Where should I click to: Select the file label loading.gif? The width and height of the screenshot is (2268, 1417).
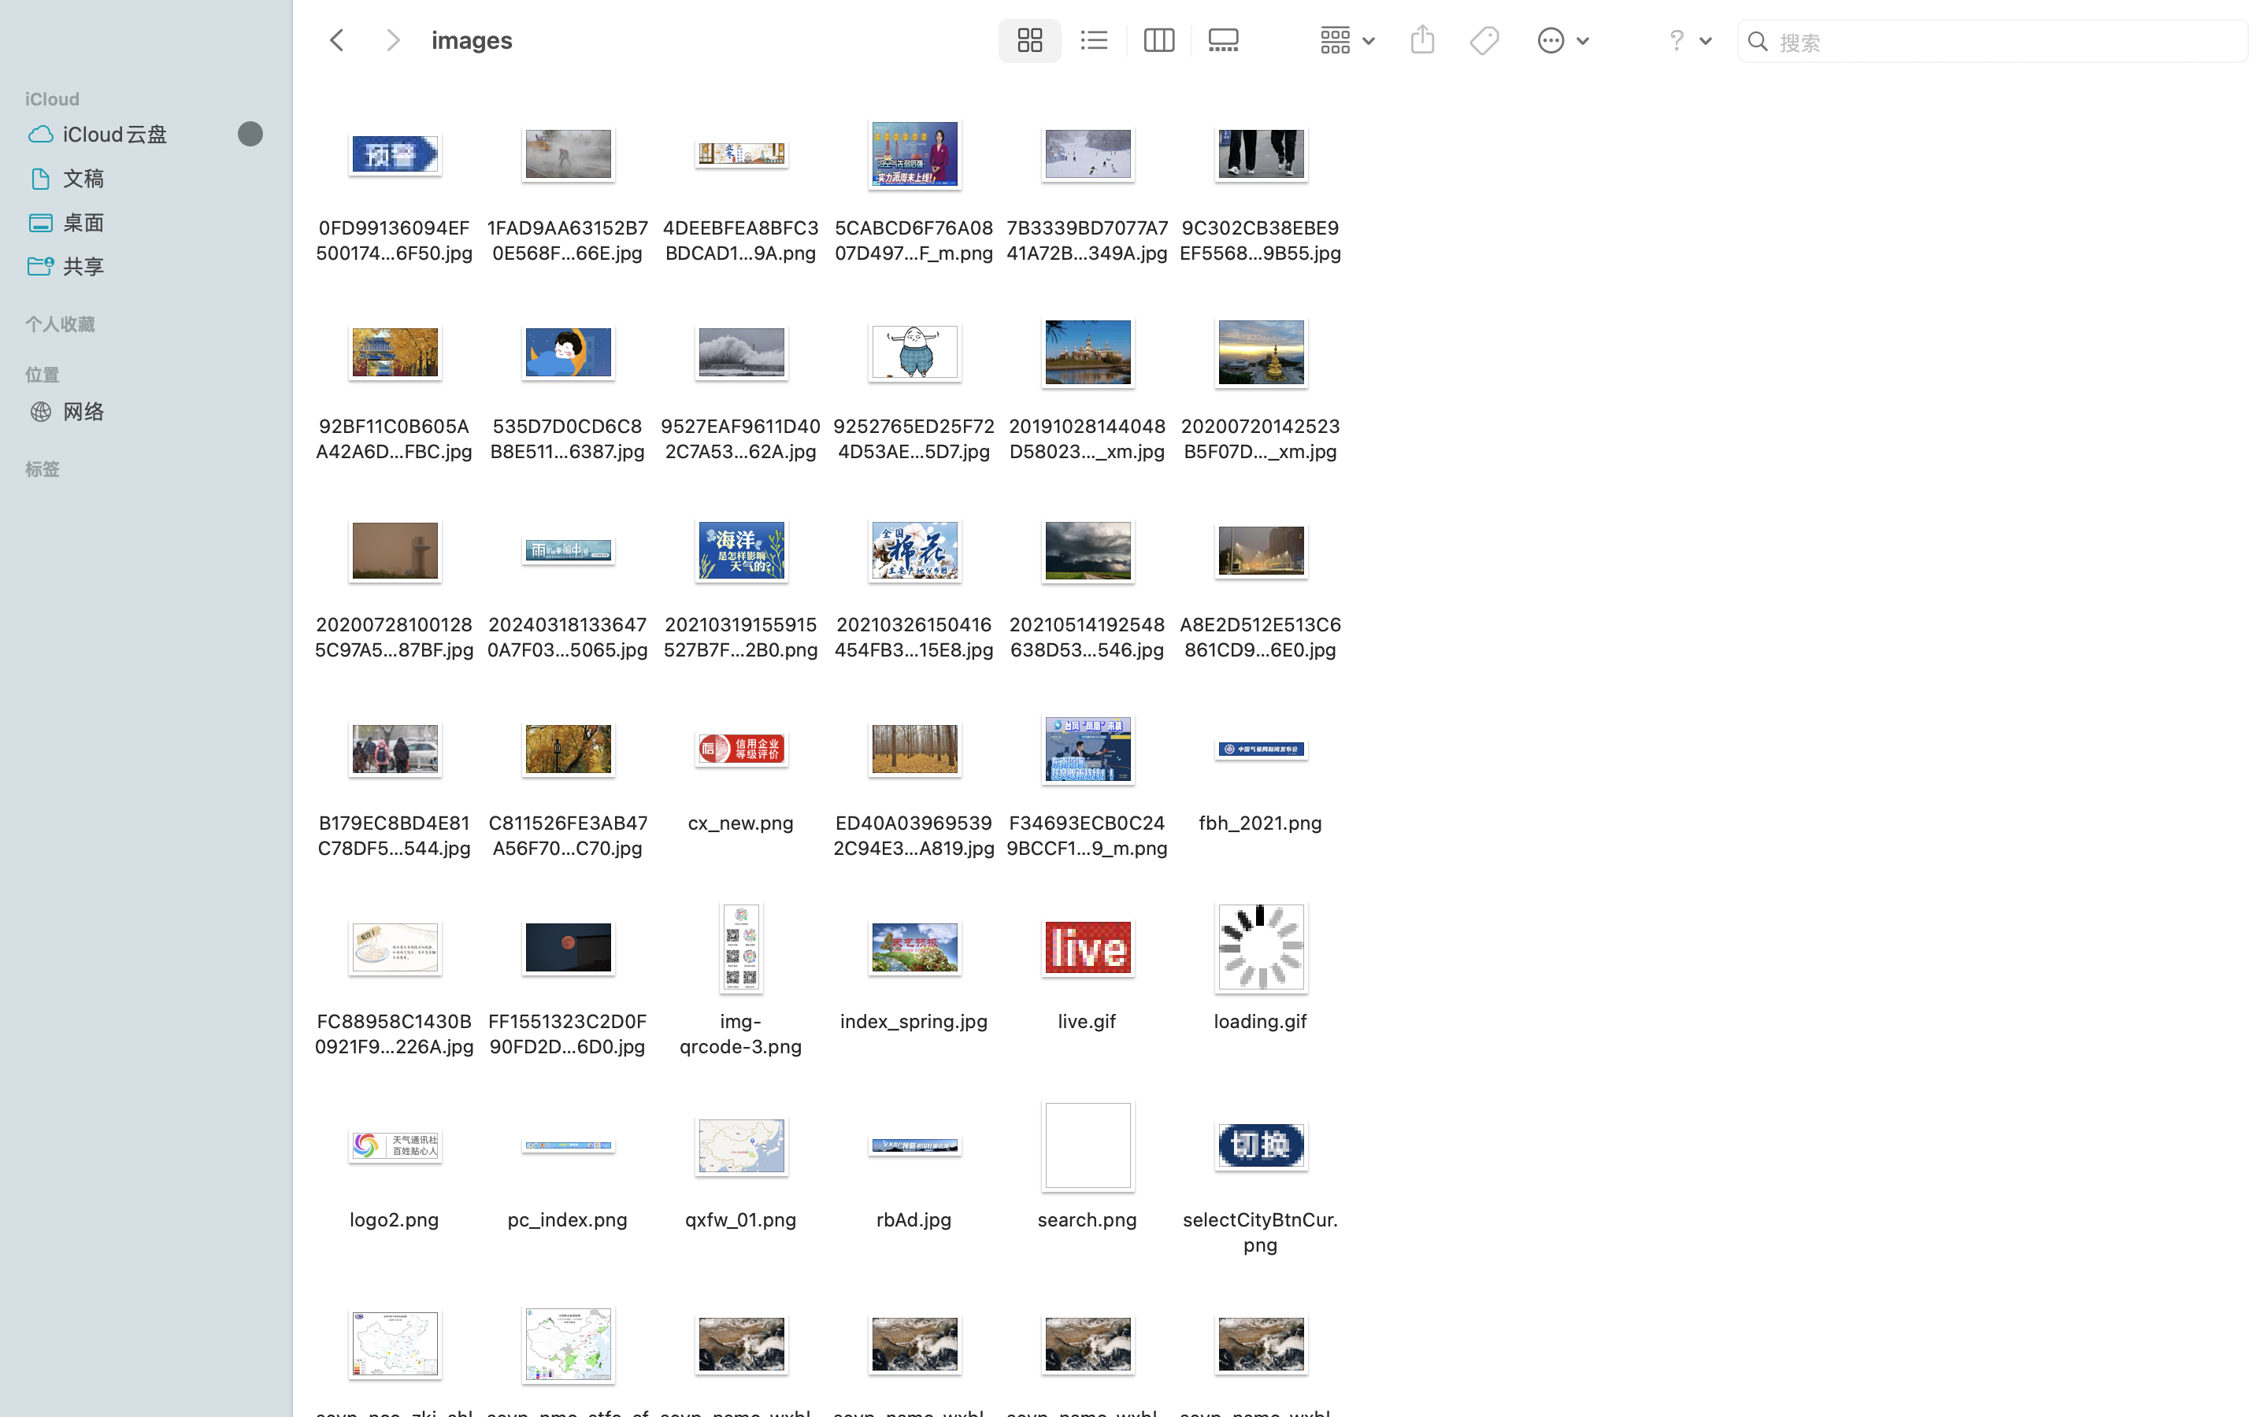[x=1259, y=1020]
